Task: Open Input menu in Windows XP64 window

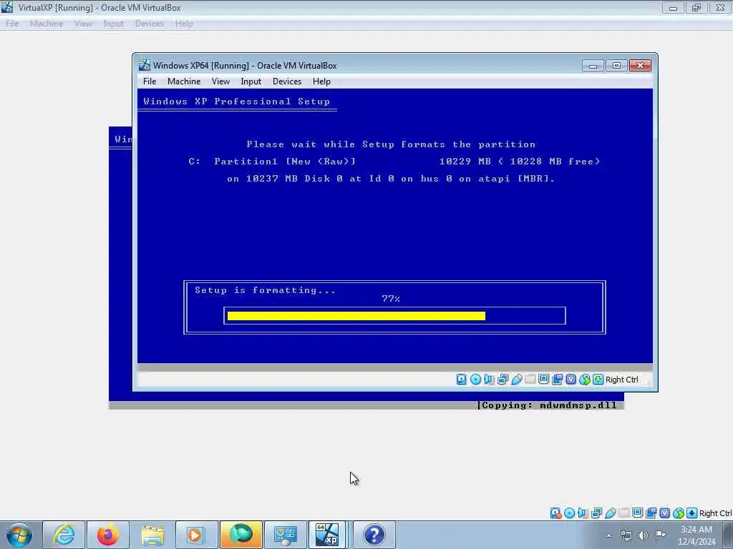Action: point(251,81)
